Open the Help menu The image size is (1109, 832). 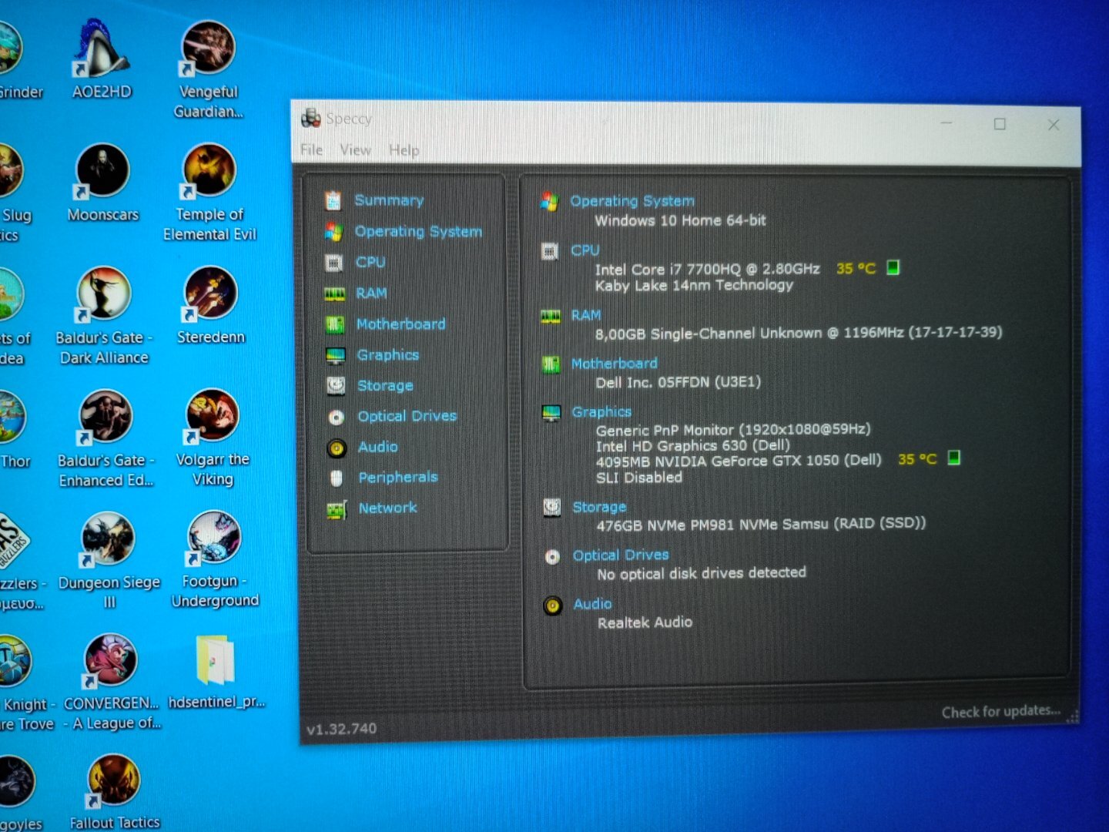tap(404, 150)
